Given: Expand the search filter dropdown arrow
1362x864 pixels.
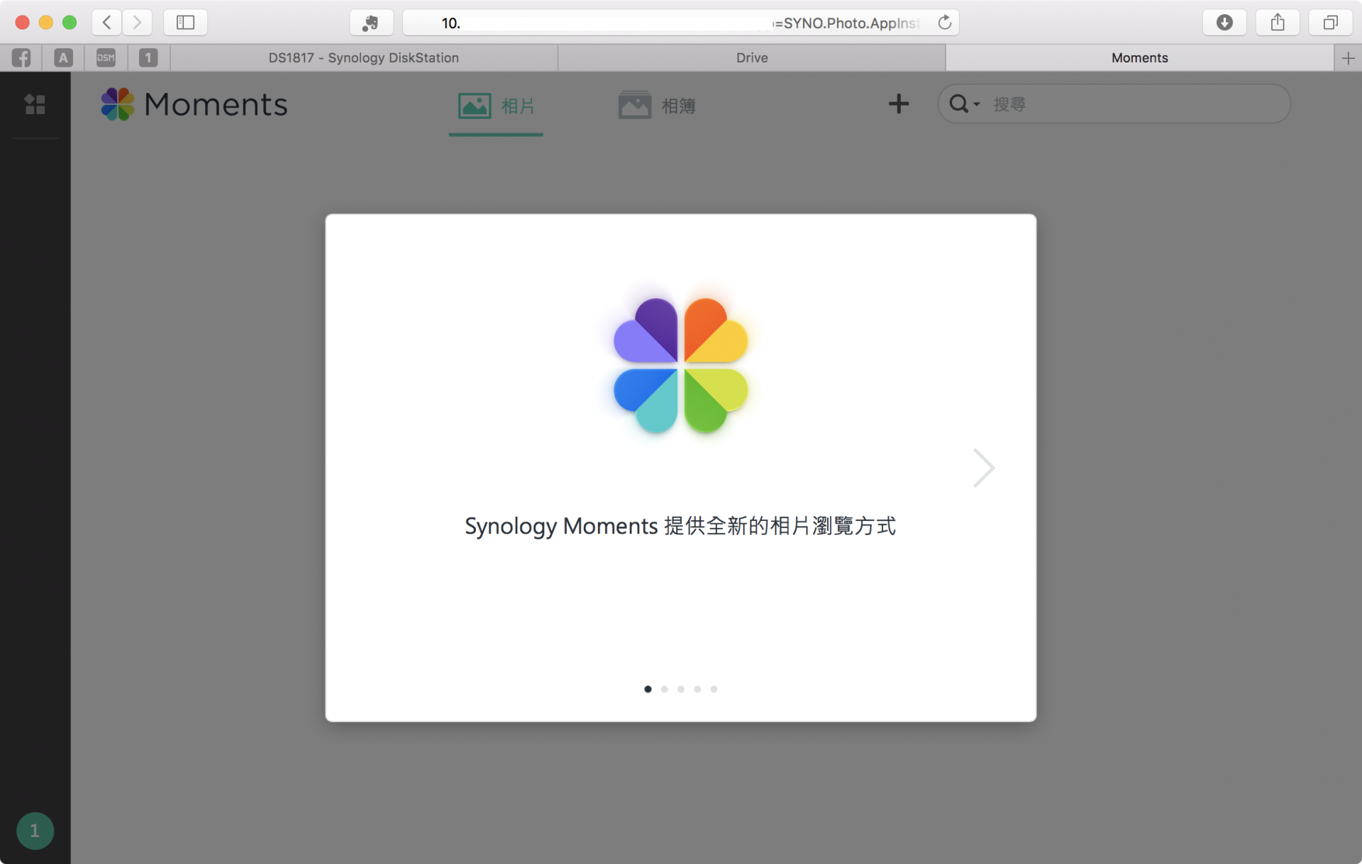Looking at the screenshot, I should point(977,105).
